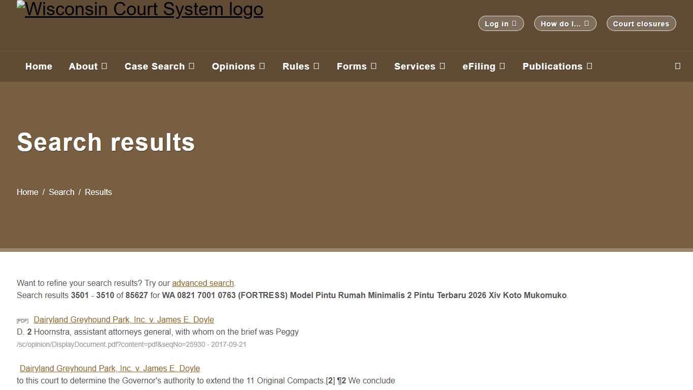The image size is (693, 390).
Task: Click the Log in button
Action: (x=501, y=23)
